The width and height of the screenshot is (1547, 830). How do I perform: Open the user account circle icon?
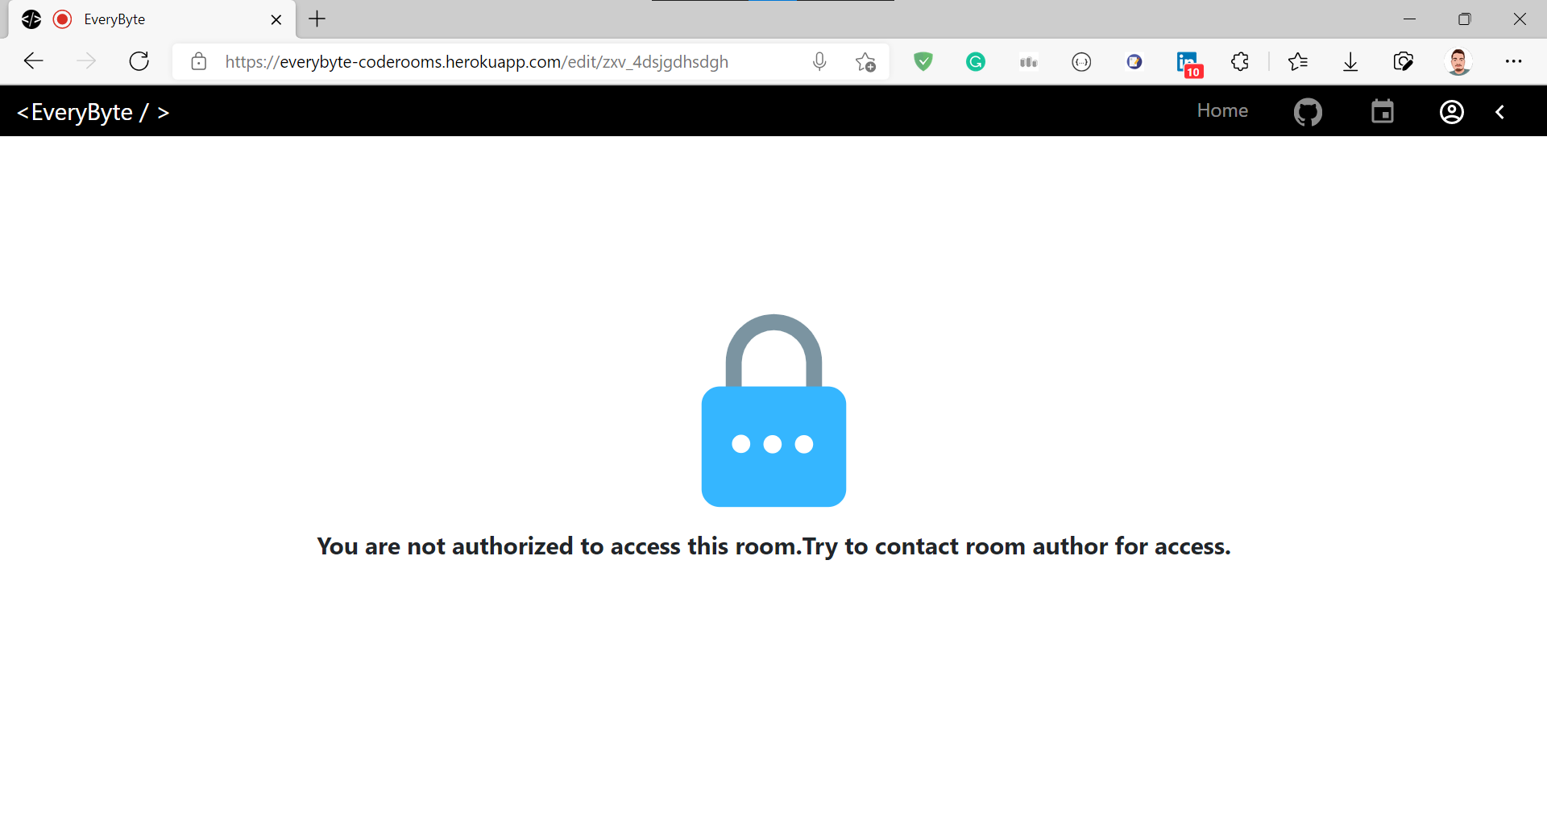pos(1452,112)
